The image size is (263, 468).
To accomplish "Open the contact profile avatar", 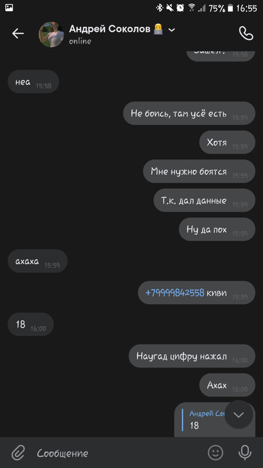I will coord(51,34).
